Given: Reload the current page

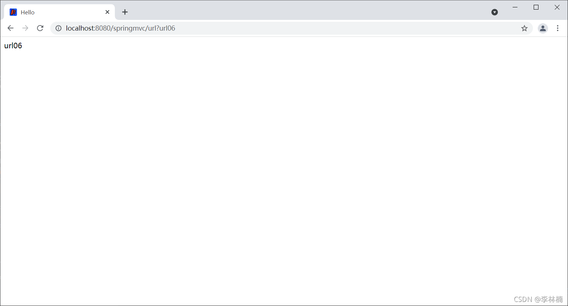Looking at the screenshot, I should coord(40,28).
